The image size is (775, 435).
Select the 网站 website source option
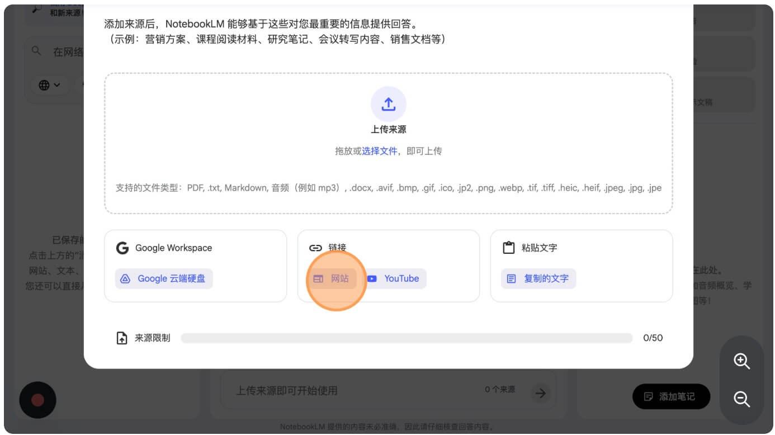(x=334, y=278)
